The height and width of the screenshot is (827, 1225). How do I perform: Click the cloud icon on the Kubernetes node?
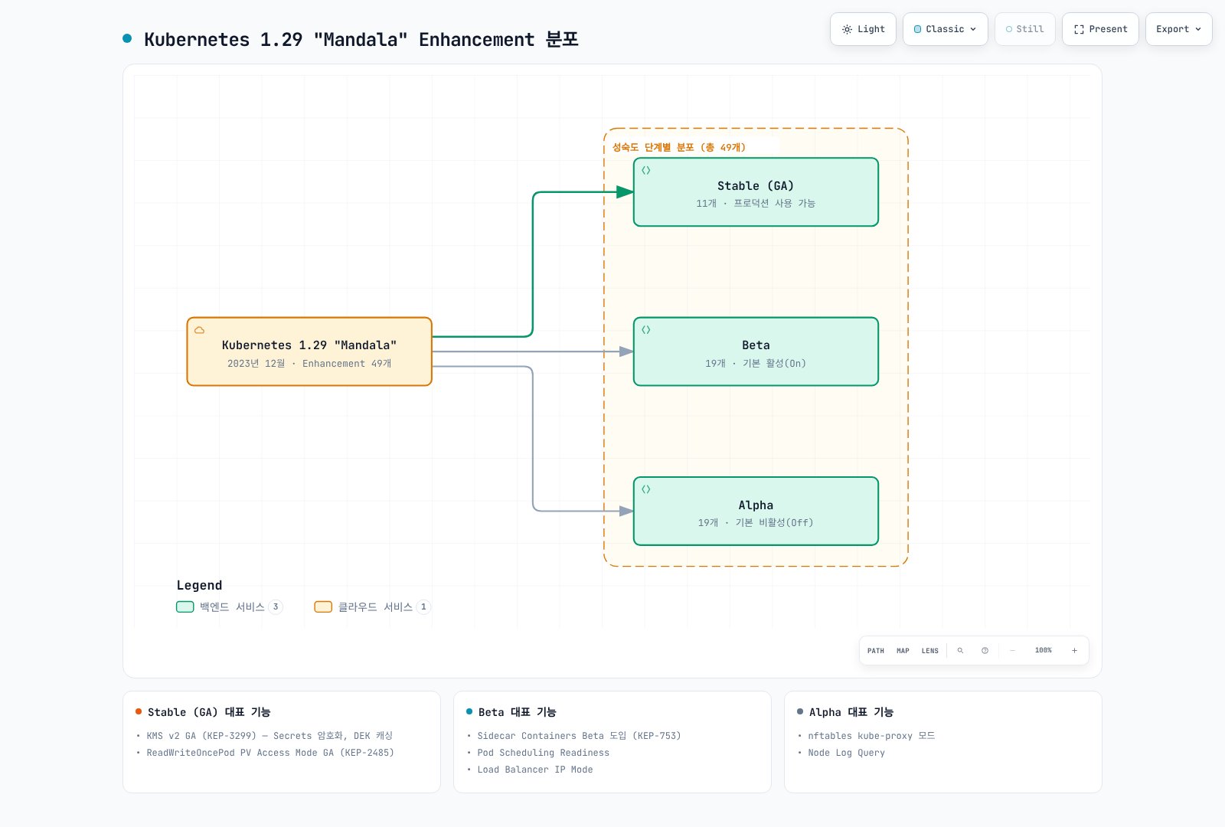tap(200, 330)
